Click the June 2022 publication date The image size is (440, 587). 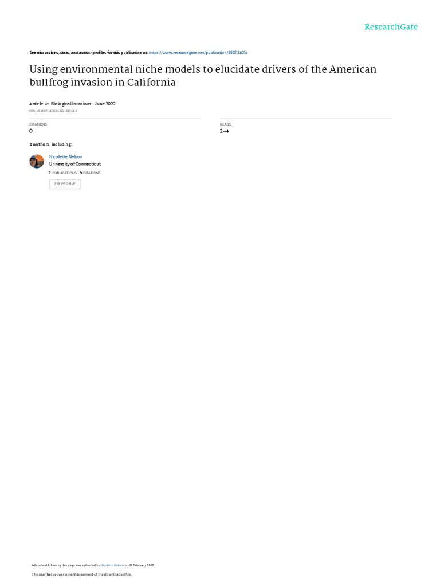(105, 104)
